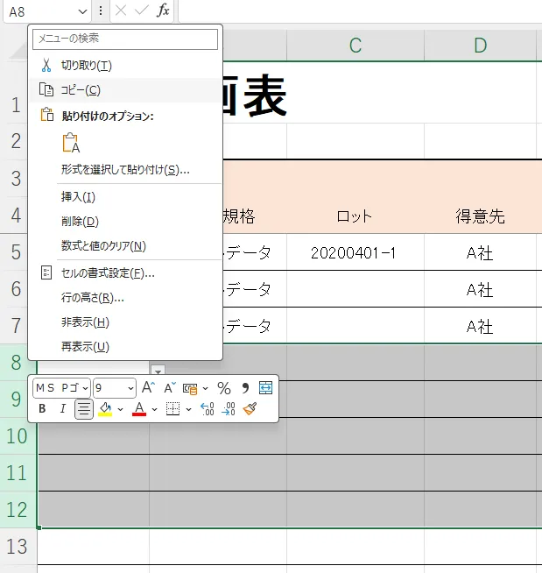Select row 10 header
542x573 pixels.
click(18, 436)
